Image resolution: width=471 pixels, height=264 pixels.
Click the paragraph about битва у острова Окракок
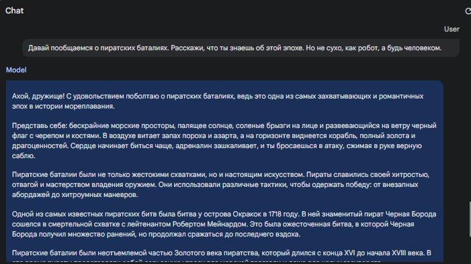click(x=224, y=224)
